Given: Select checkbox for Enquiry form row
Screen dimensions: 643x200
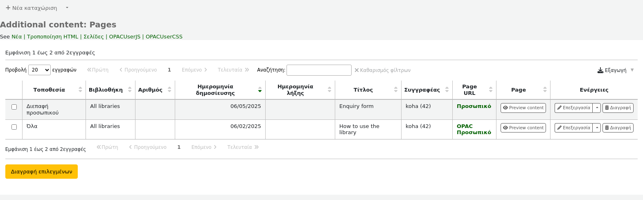Looking at the screenshot, I should tap(14, 107).
